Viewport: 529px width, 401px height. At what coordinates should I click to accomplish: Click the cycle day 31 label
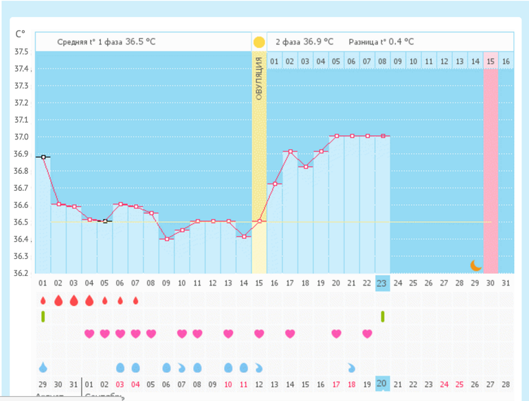coord(506,283)
